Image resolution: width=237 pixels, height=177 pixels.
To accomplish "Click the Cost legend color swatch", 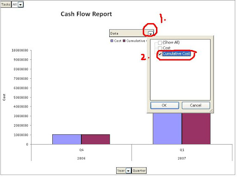I will [x=112, y=41].
